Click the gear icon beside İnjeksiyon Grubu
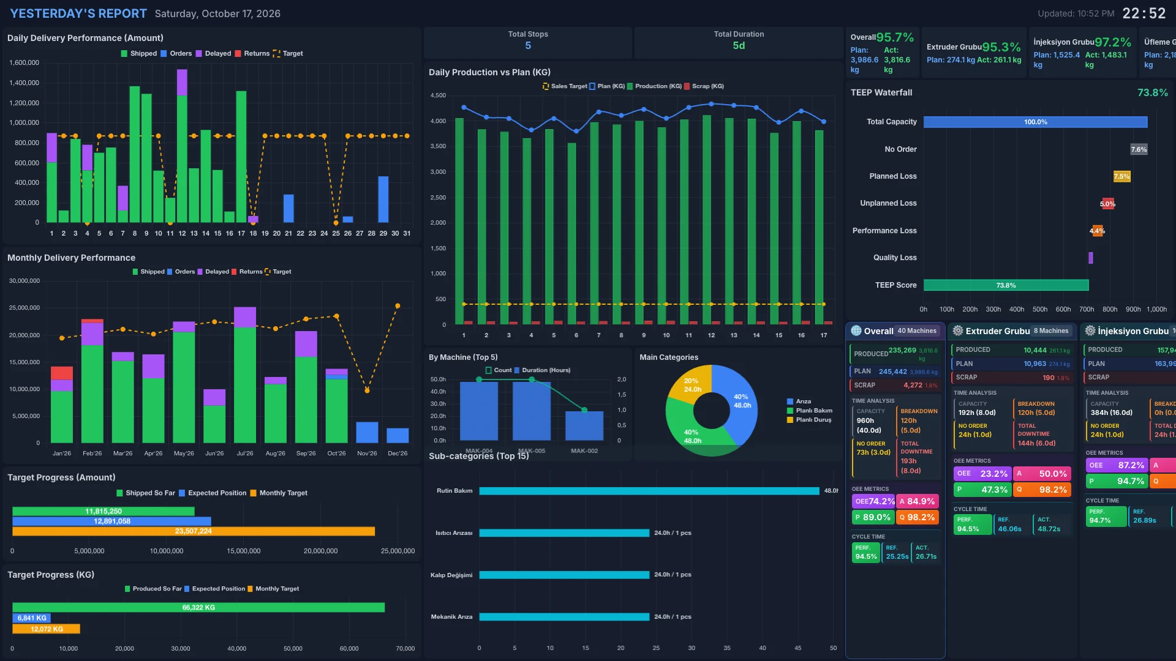 (x=1090, y=330)
